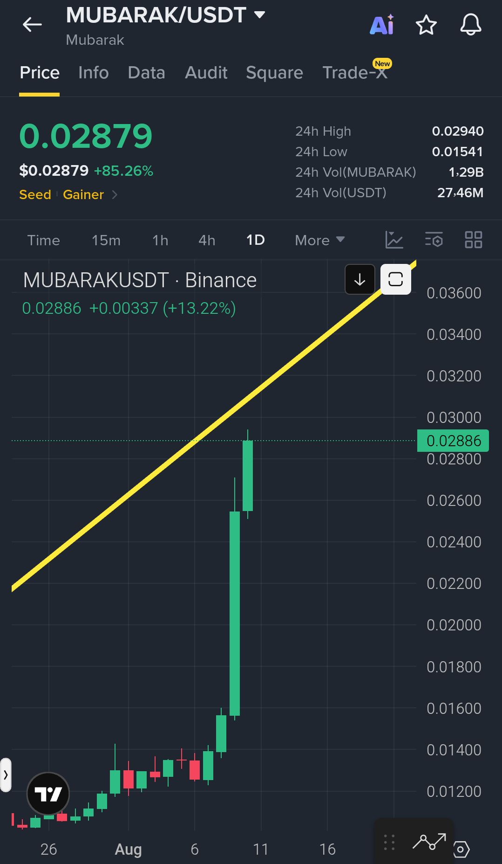Open the hexagon settings icon
This screenshot has height=864, width=502.
(x=461, y=849)
